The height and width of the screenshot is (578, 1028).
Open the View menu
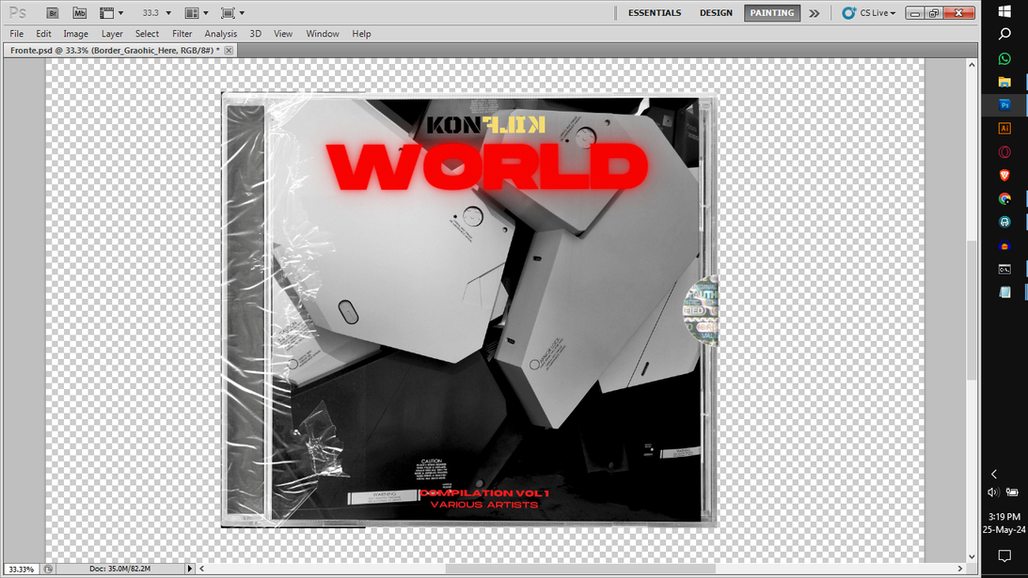tap(282, 34)
